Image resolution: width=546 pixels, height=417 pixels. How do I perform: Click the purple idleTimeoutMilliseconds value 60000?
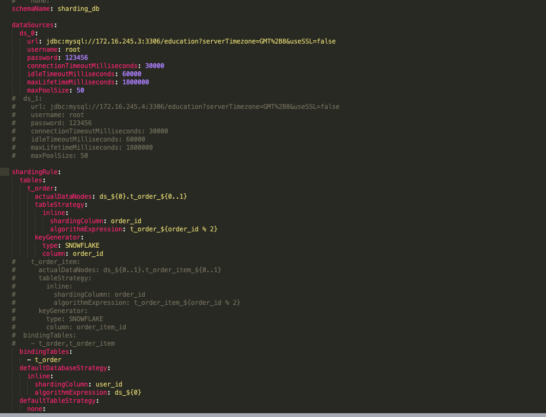132,74
